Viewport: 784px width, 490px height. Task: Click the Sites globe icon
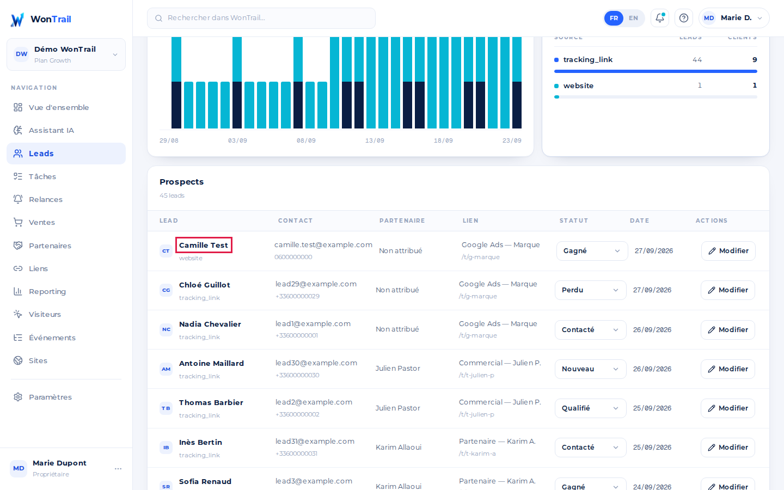tap(18, 360)
